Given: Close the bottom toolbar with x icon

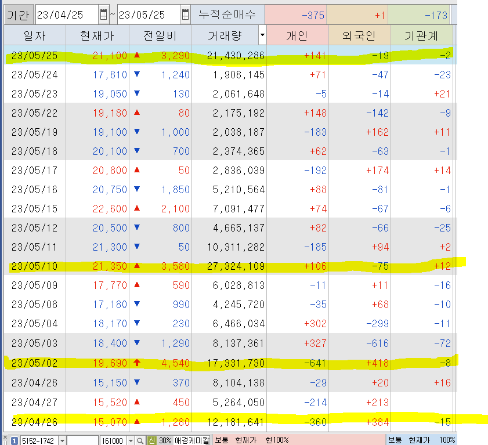Looking at the screenshot, I should pos(5,437).
